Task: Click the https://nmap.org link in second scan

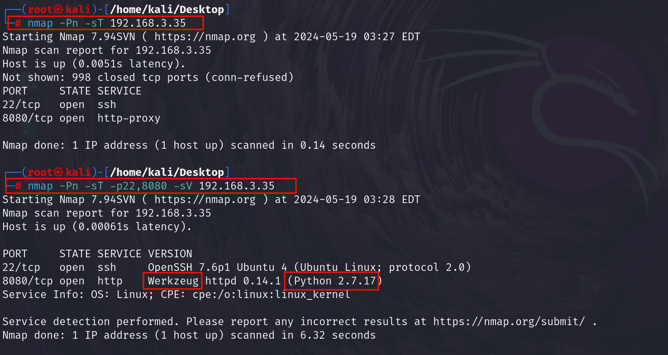Action: click(x=205, y=199)
